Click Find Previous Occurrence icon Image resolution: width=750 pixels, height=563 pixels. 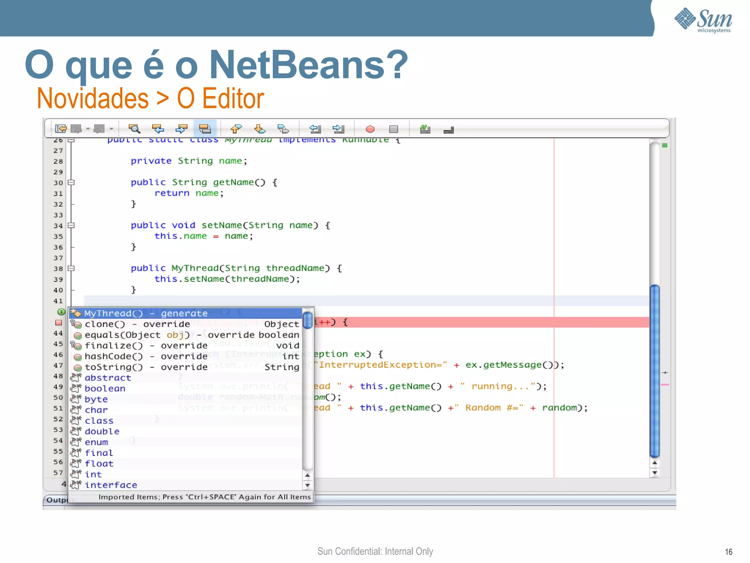click(158, 129)
